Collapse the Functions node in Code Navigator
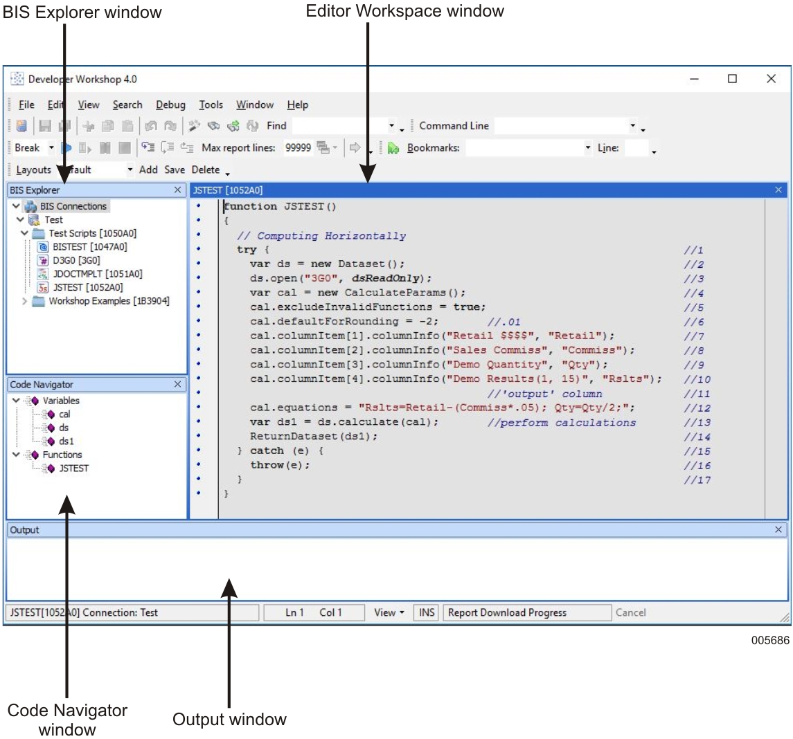Screen dimensions: 793x739 [16, 455]
